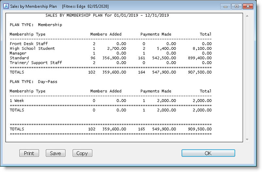Click the Print button
Image resolution: width=262 pixels, height=172 pixels.
29,153
